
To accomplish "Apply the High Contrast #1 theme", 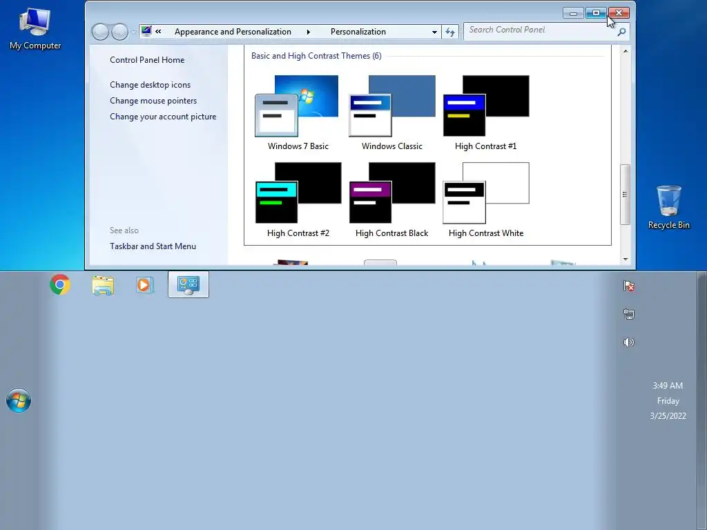I will (x=485, y=113).
